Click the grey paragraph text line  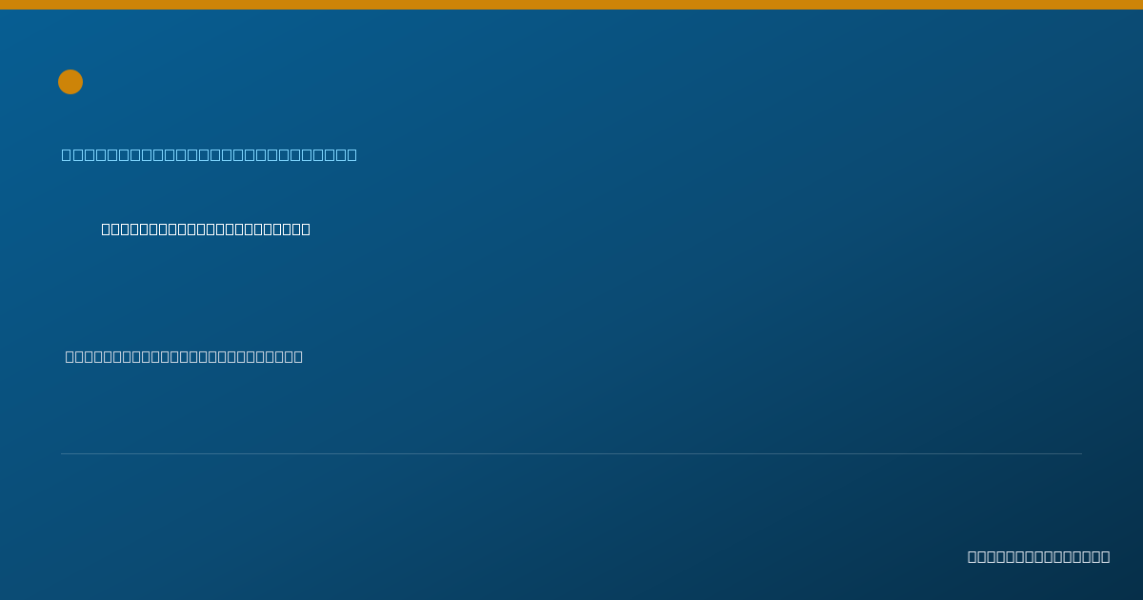184,356
